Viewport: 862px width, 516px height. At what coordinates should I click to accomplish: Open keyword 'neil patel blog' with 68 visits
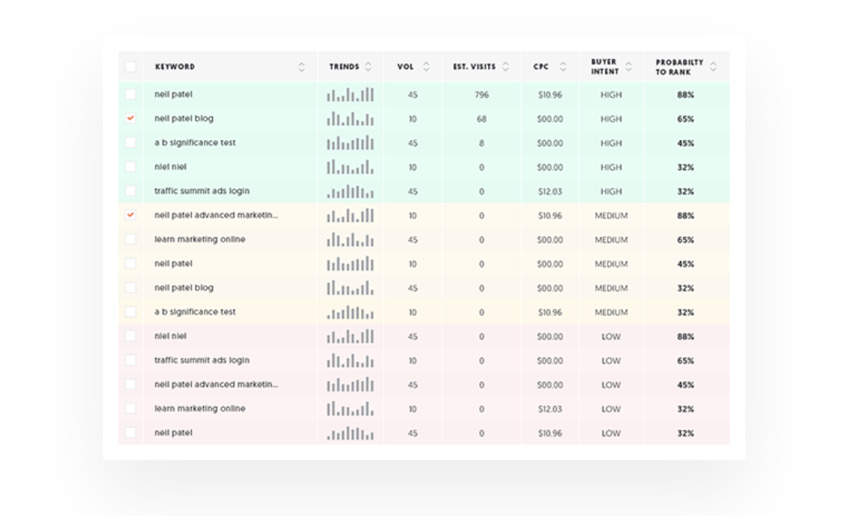pos(185,119)
